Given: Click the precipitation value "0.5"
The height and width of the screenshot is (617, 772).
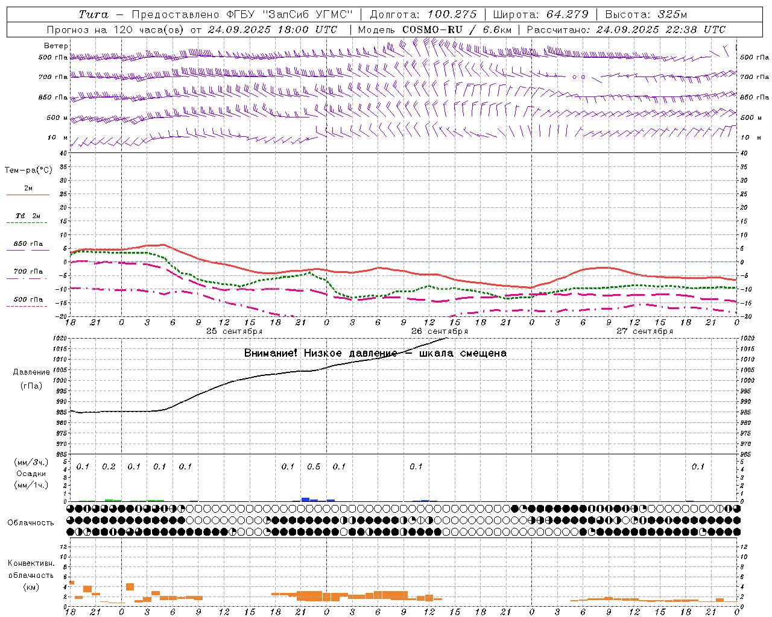Looking at the screenshot, I should click(314, 467).
